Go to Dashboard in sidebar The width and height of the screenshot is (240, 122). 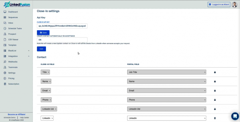[x=13, y=12]
